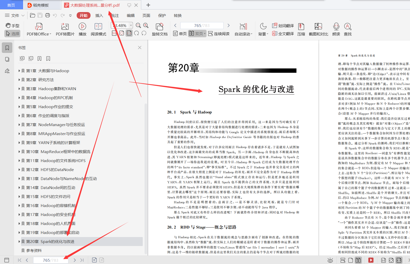Print the document using printer icon
The height and width of the screenshot is (264, 410).
tap(48, 15)
